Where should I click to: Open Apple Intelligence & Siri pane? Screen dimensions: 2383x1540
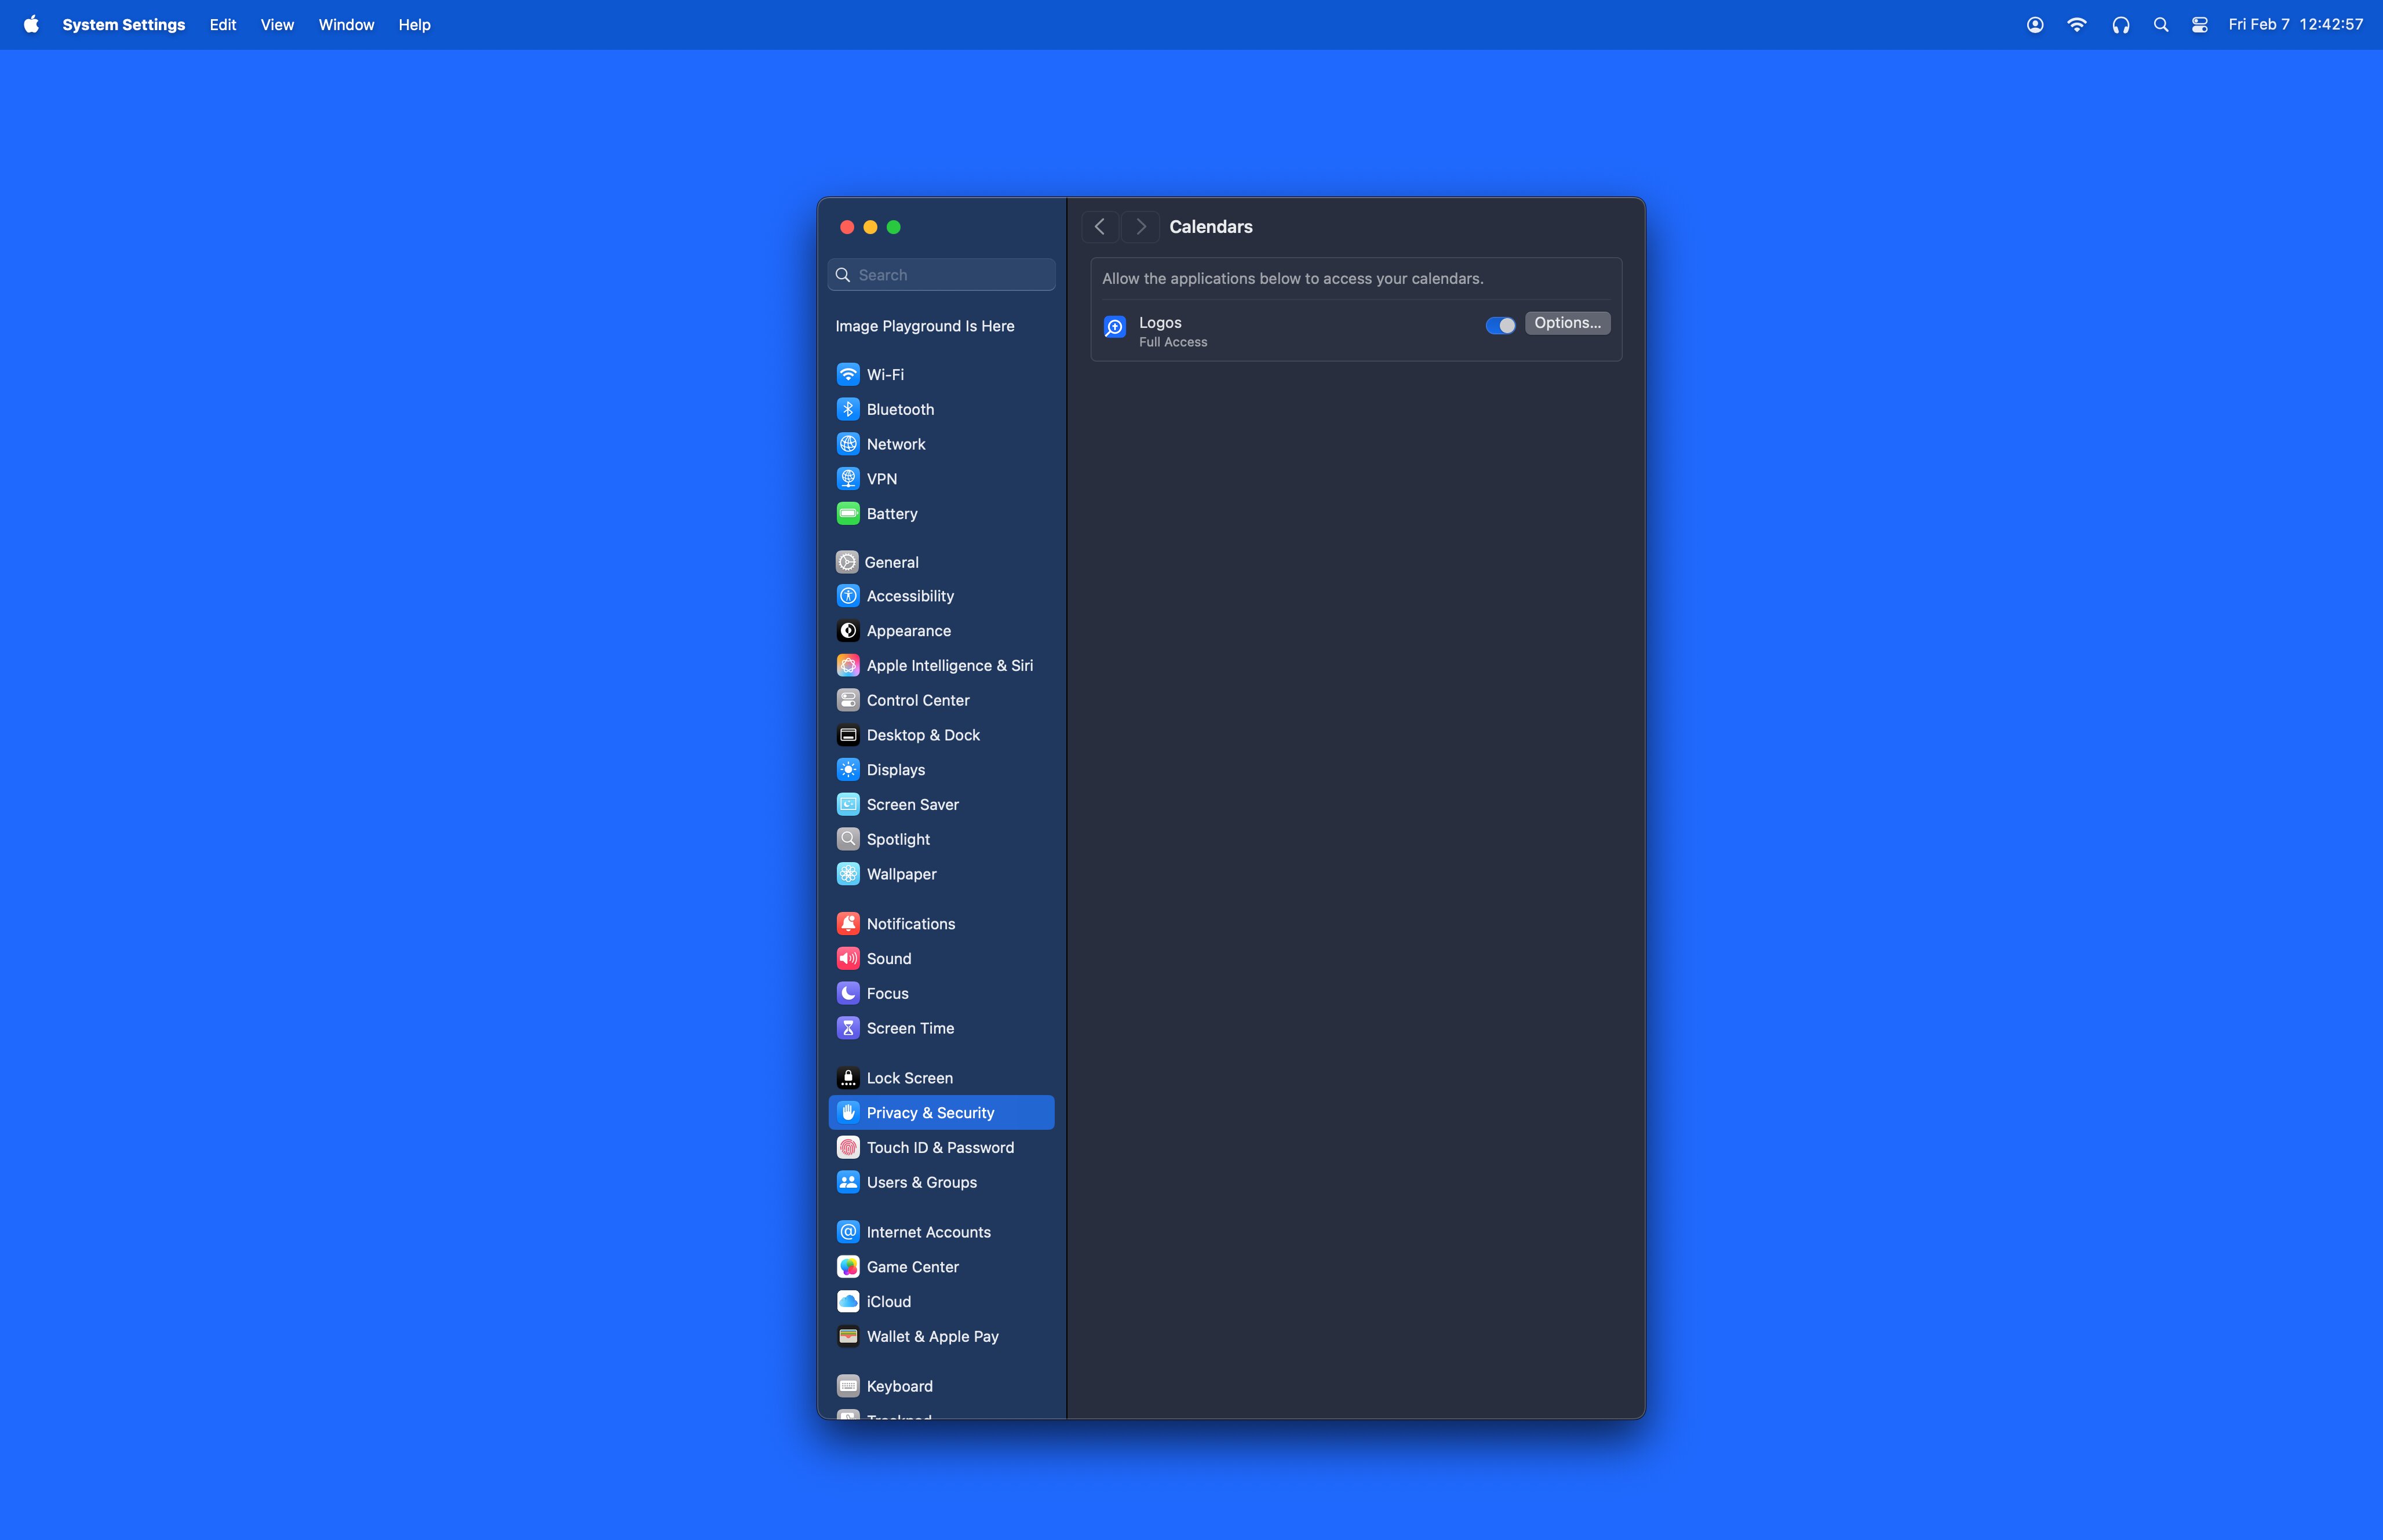(941, 666)
